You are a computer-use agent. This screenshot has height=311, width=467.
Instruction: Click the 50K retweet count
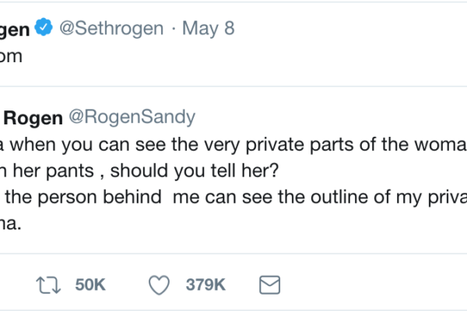coord(90,285)
